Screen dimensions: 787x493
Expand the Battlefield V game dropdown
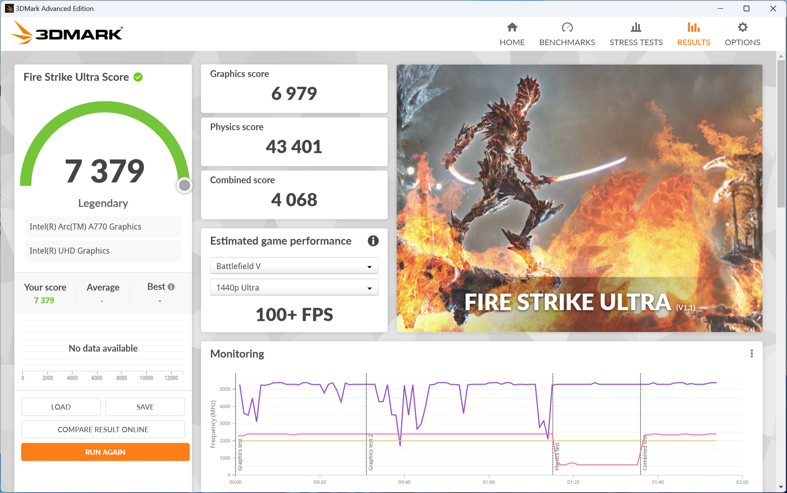click(294, 266)
